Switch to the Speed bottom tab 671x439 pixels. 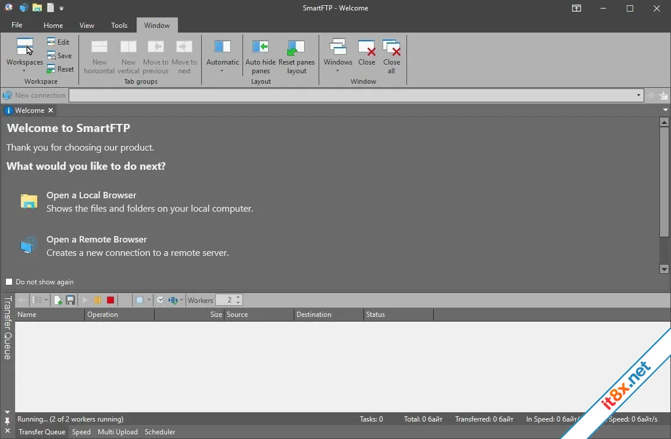[x=81, y=431]
